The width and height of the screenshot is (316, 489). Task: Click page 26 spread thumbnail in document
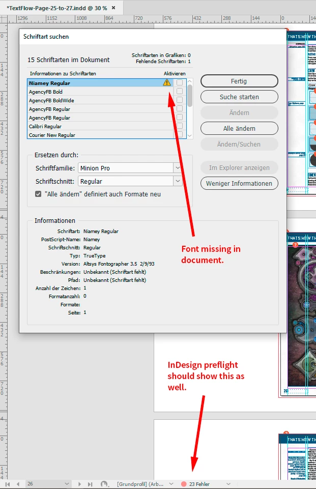[x=298, y=314]
